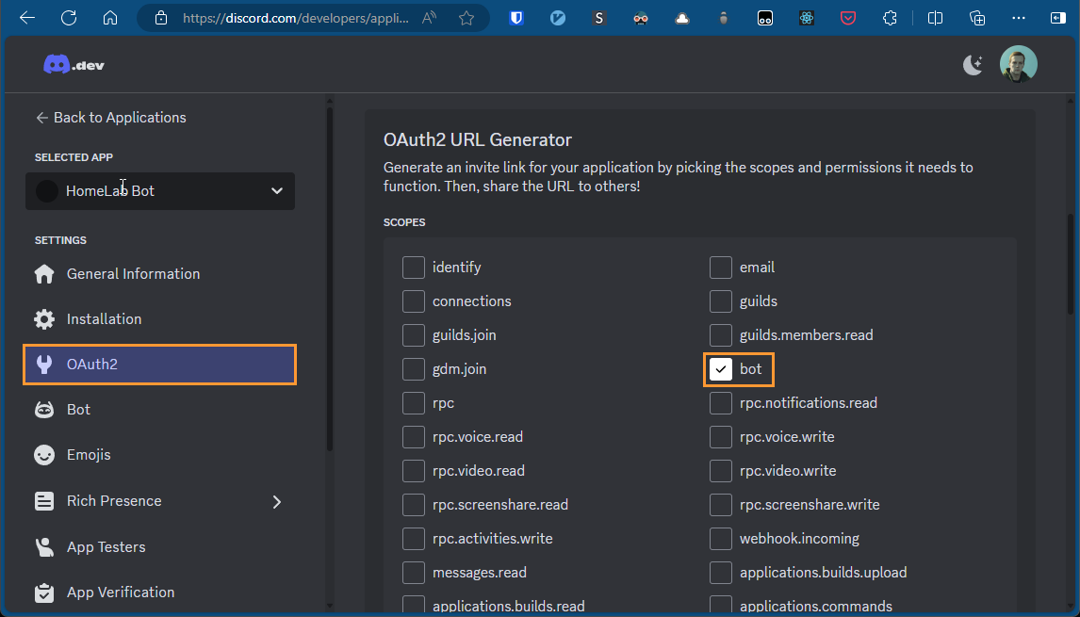
Task: Go Back to Applications
Action: 110,118
